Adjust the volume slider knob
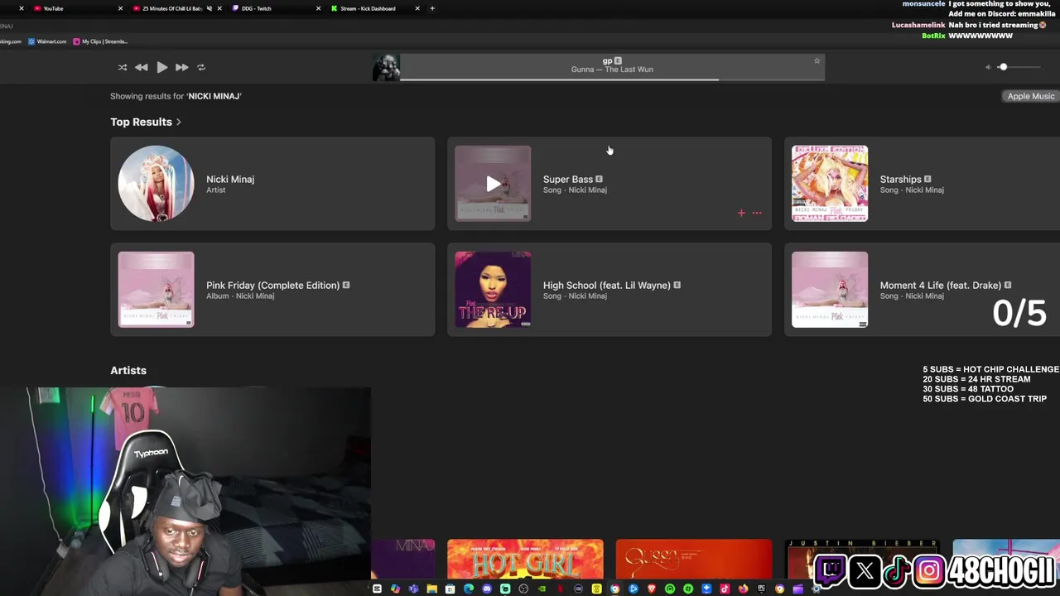 tap(1003, 67)
